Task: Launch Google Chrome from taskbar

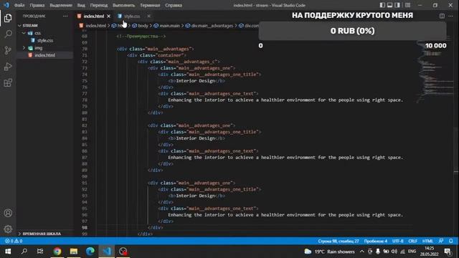Action: 57,252
